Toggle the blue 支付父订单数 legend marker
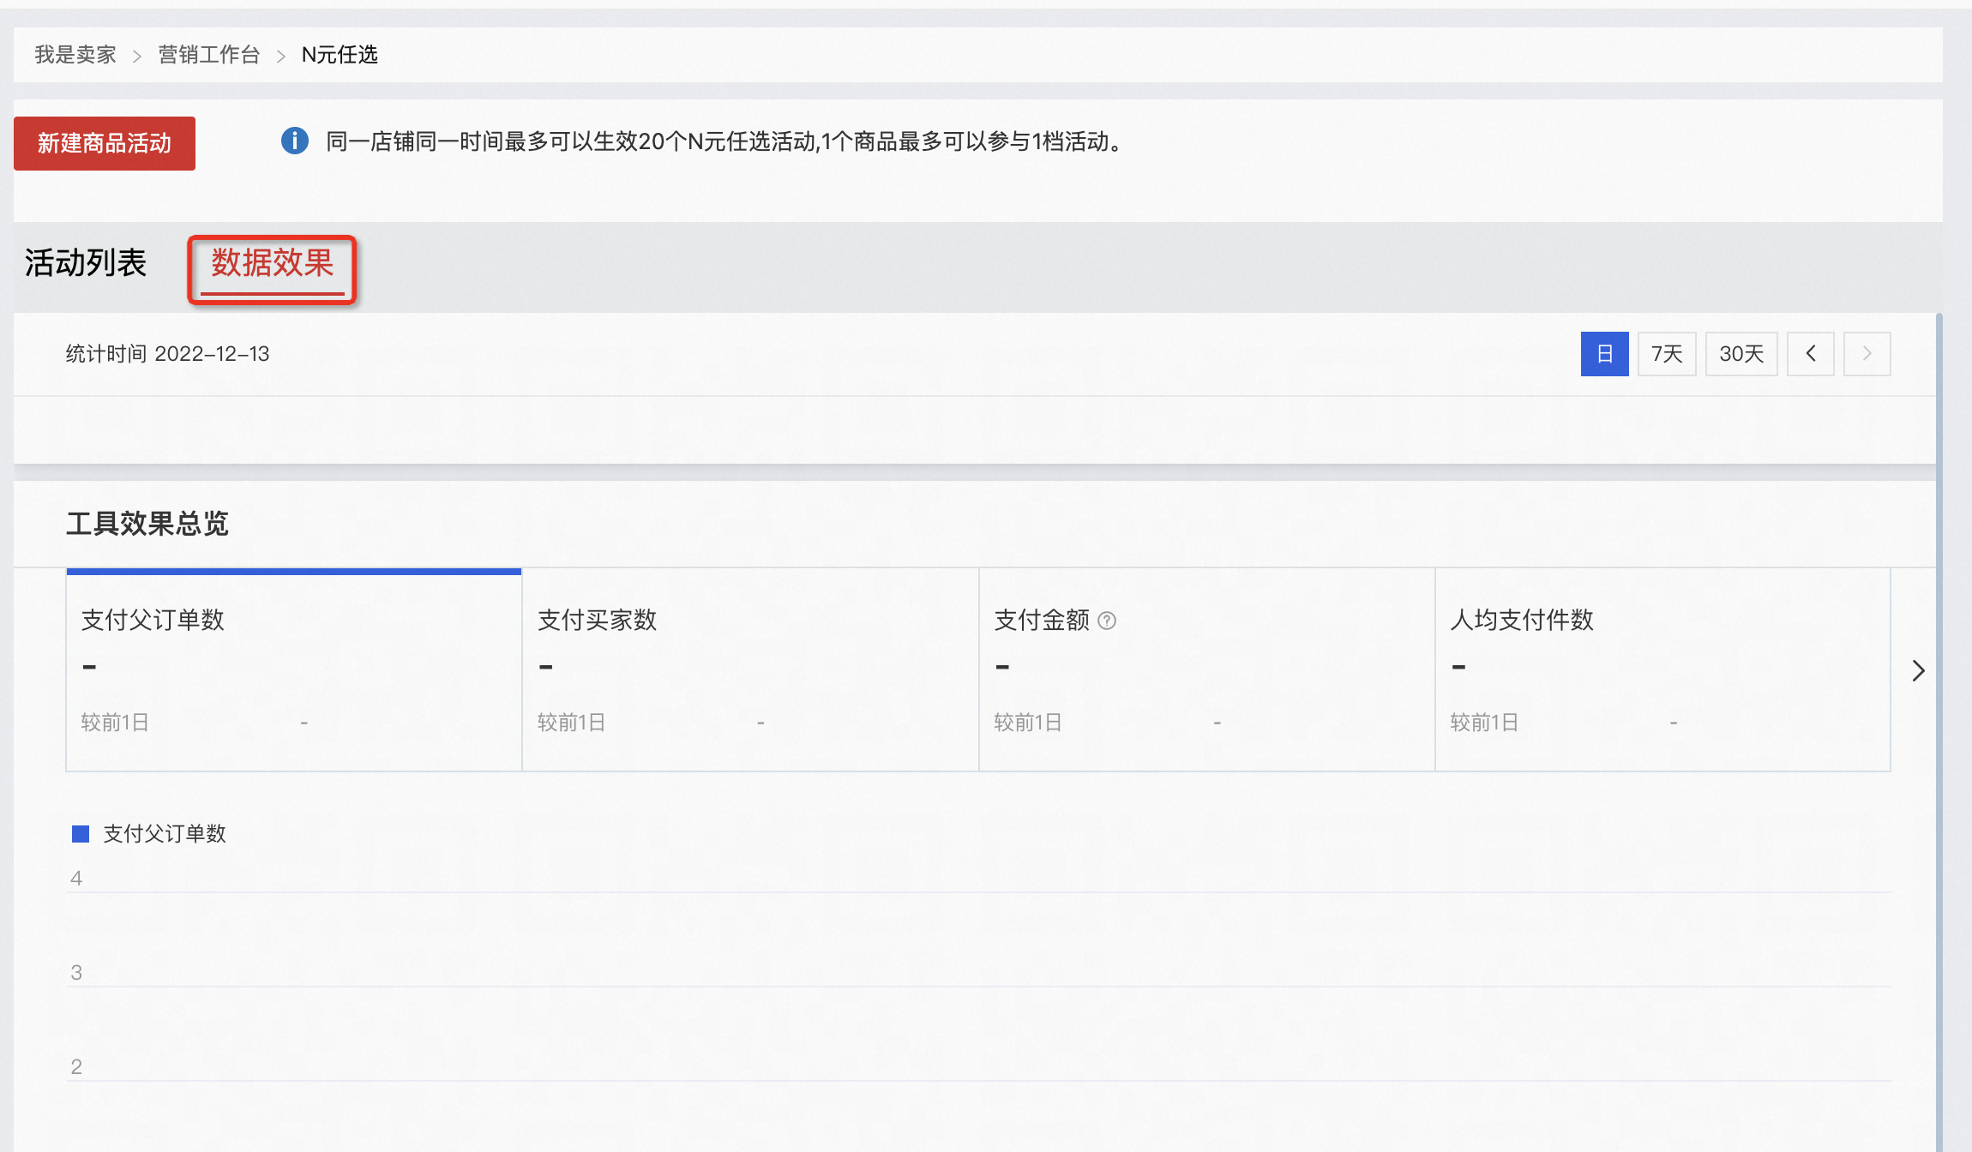Image resolution: width=1972 pixels, height=1152 pixels. point(81,834)
